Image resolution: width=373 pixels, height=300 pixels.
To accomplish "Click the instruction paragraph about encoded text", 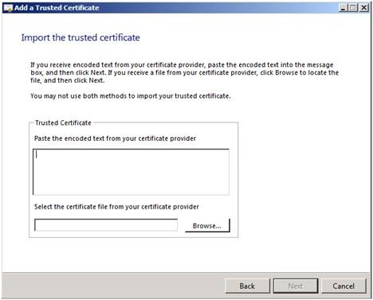I will pyautogui.click(x=184, y=72).
